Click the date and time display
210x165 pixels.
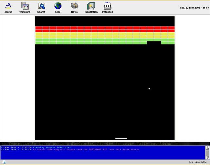point(194,8)
